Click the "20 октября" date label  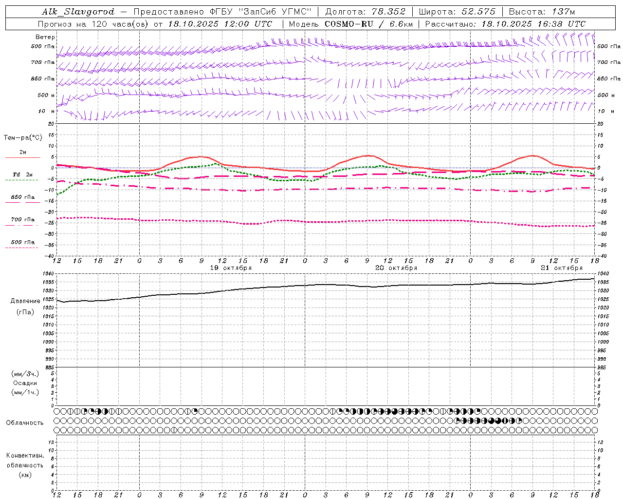pyautogui.click(x=396, y=268)
